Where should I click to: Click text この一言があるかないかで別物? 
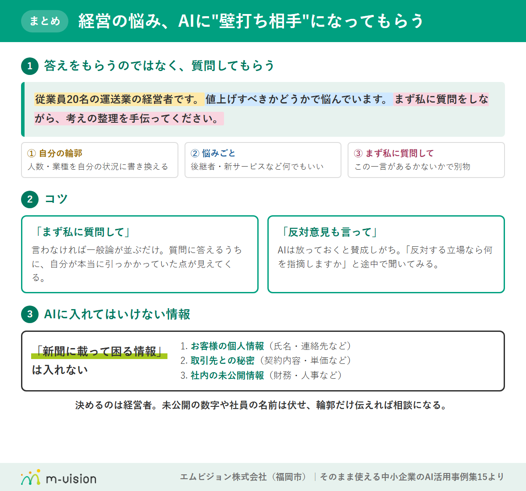(x=412, y=167)
